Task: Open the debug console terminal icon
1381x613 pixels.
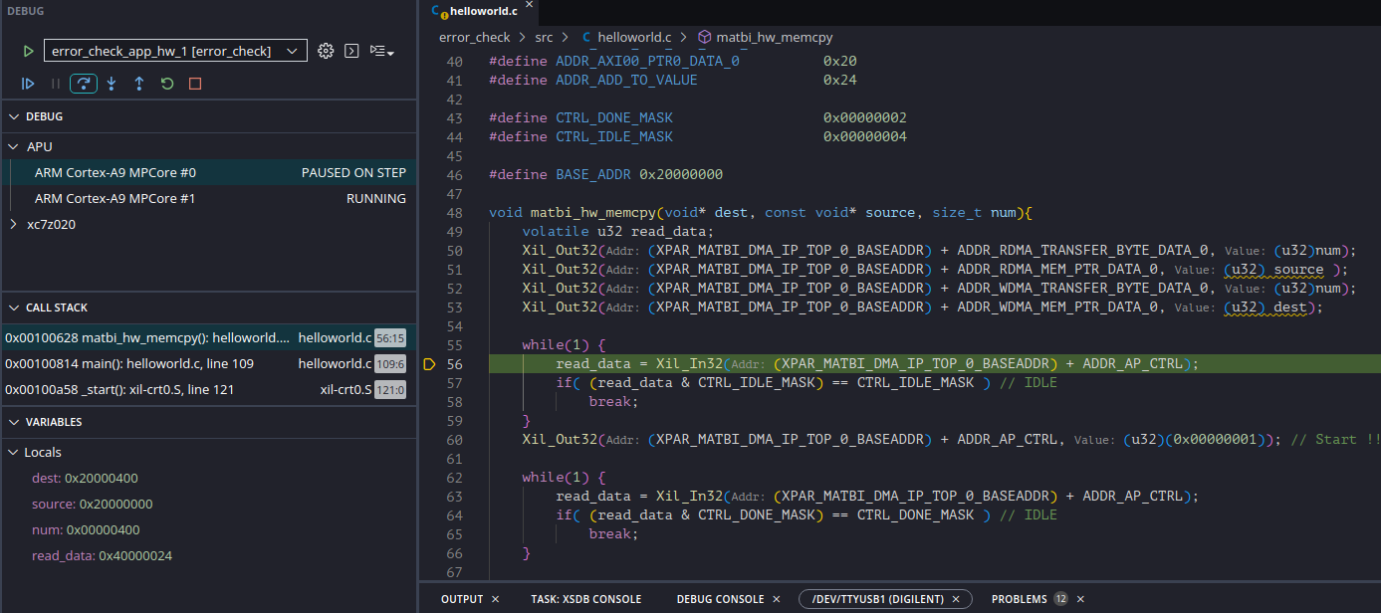Action: (351, 51)
